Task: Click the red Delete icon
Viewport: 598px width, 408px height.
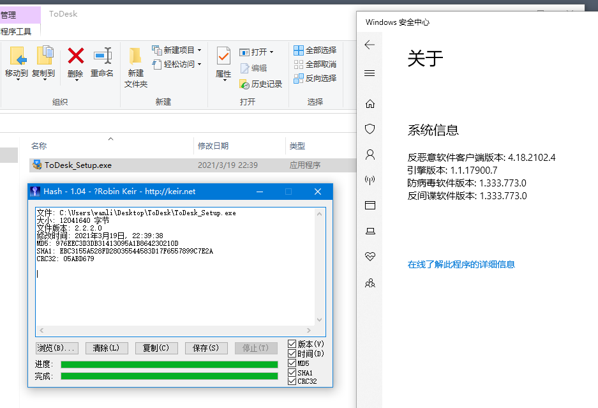Action: pyautogui.click(x=75, y=56)
